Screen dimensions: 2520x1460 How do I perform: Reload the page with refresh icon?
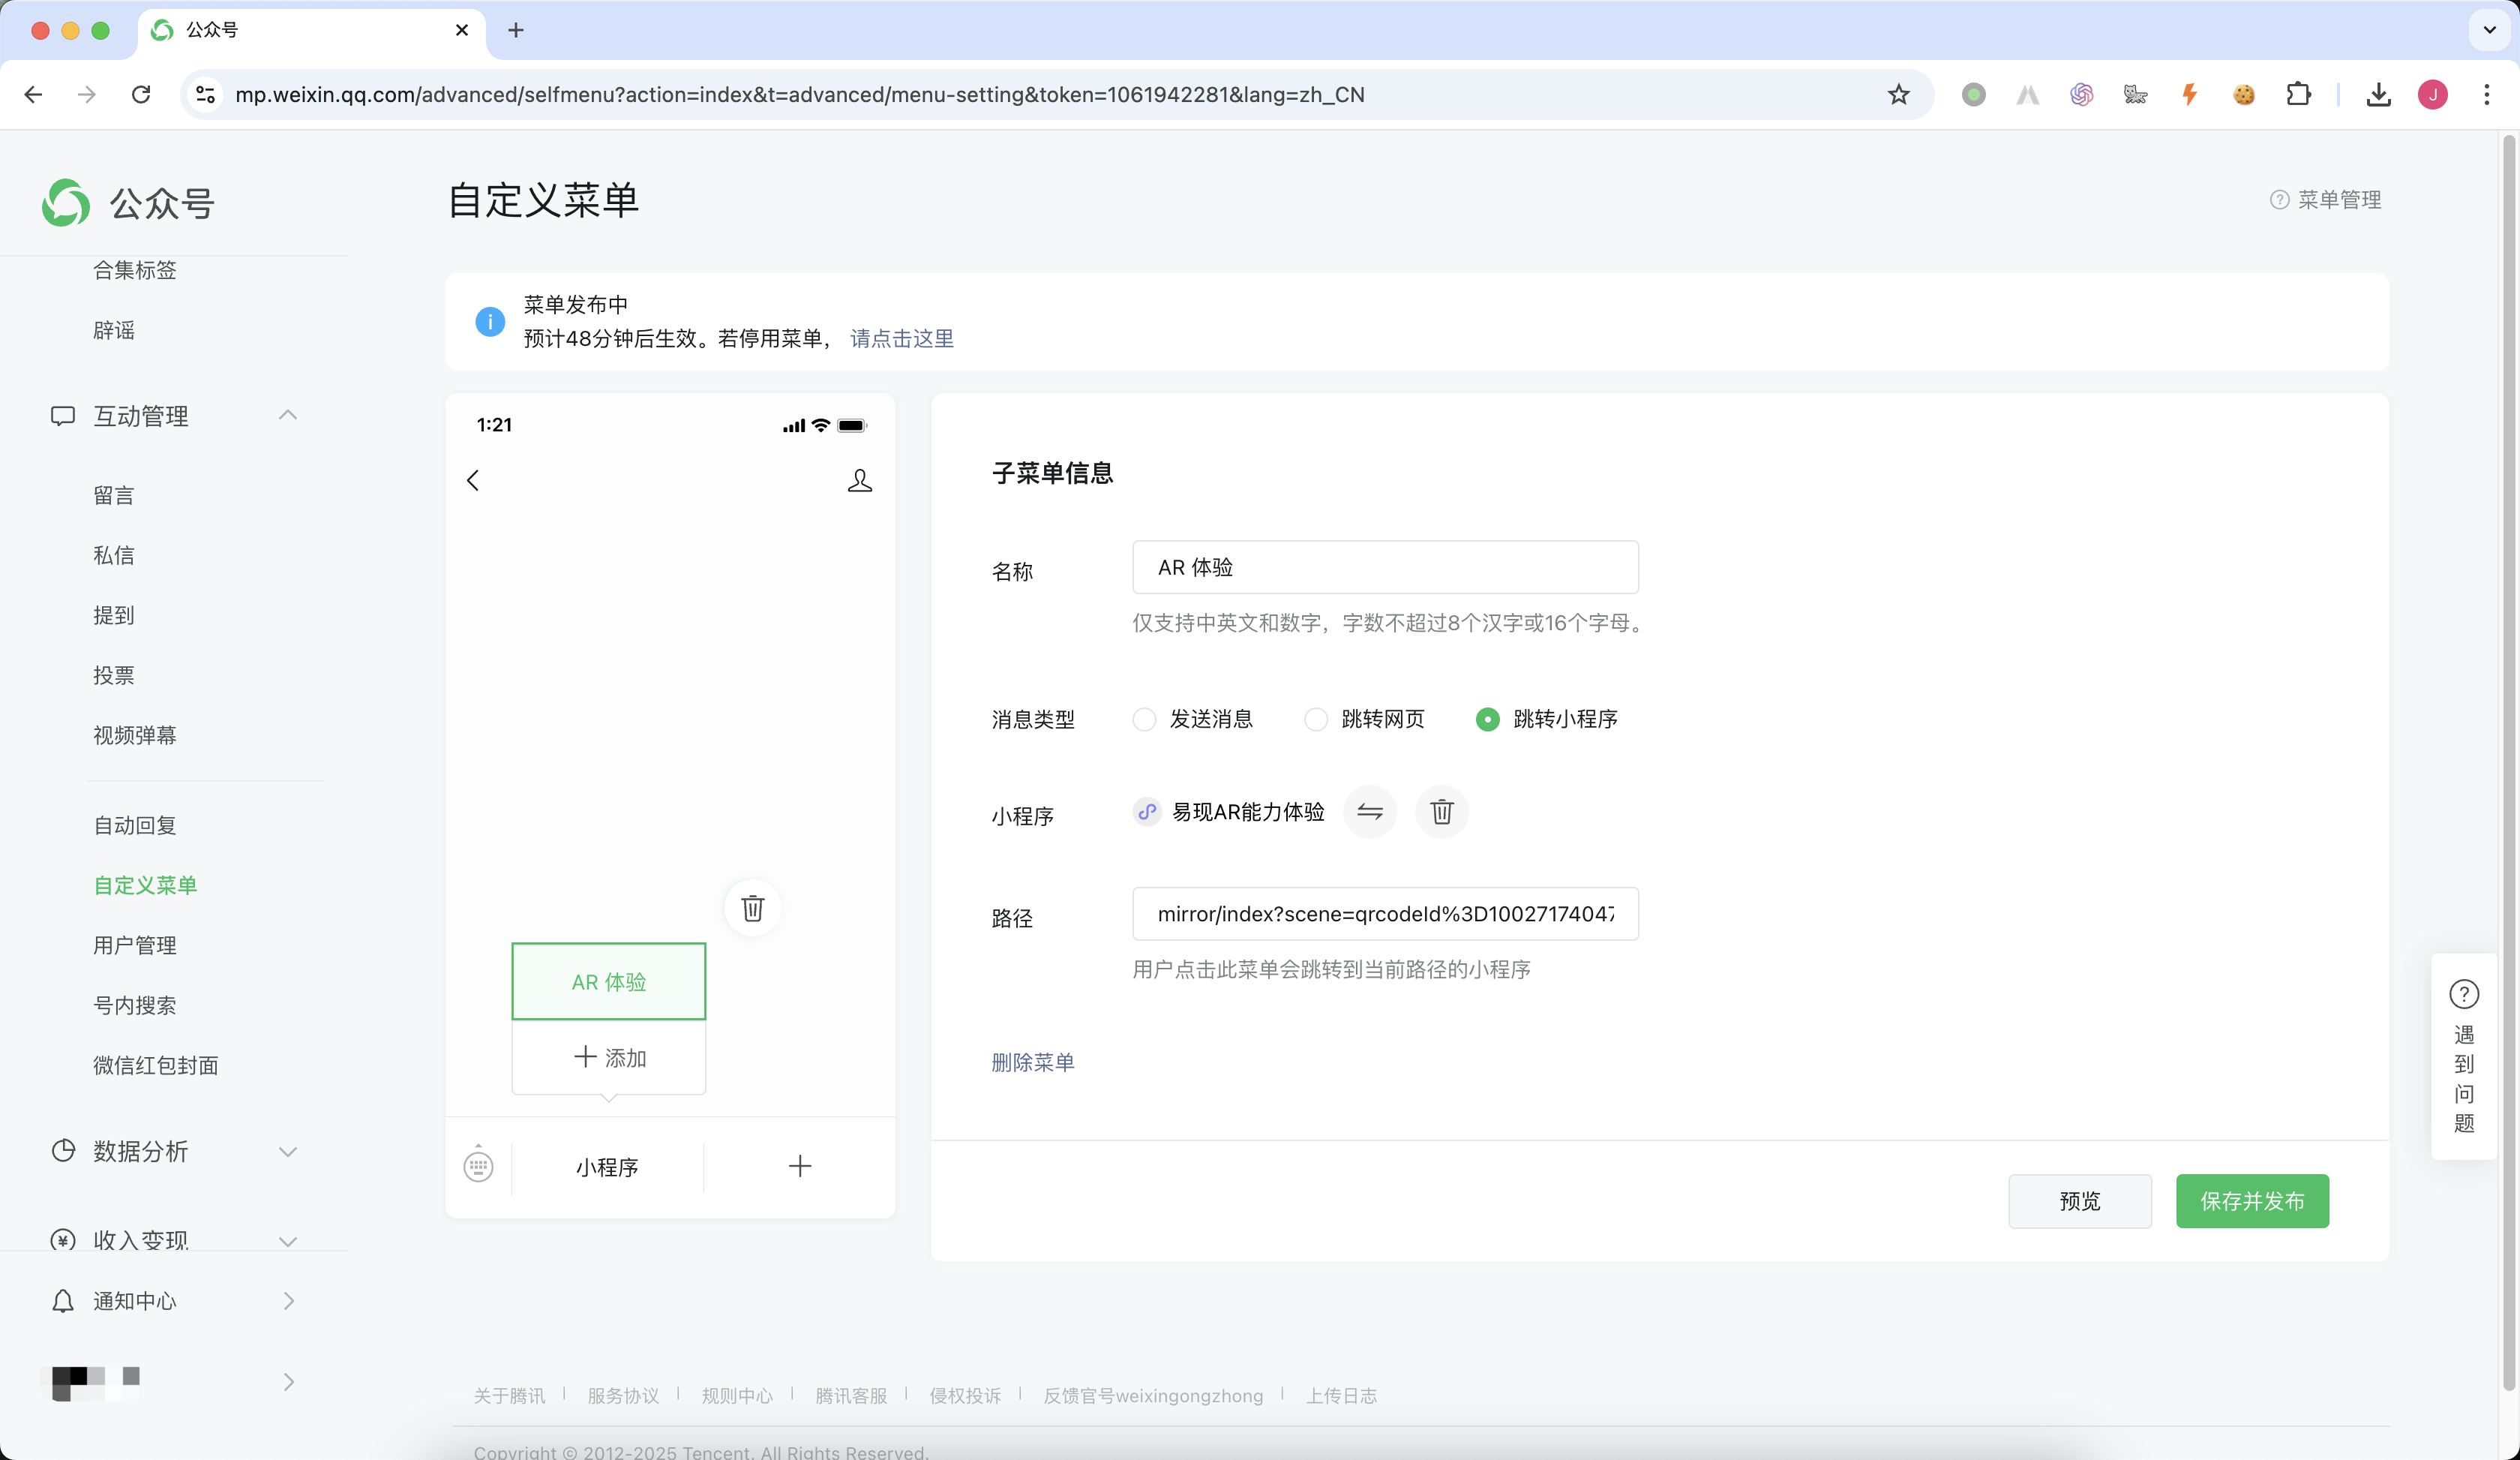tap(141, 94)
